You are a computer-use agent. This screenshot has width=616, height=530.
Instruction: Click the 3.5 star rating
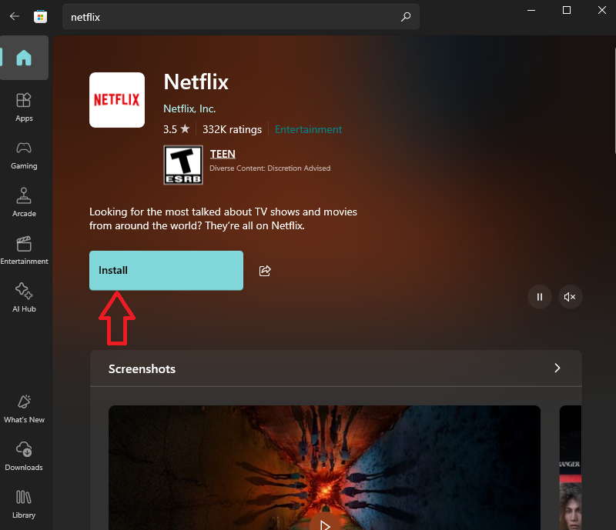pos(176,129)
